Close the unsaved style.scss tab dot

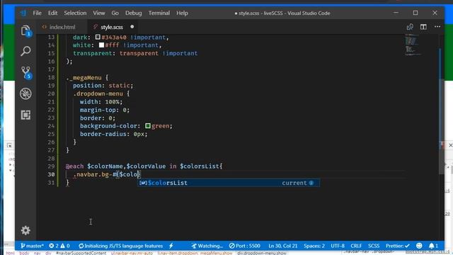coord(132,27)
